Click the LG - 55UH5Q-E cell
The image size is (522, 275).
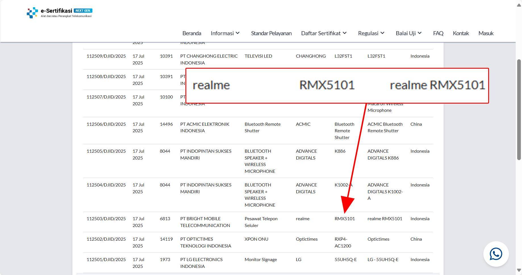pos(383,259)
